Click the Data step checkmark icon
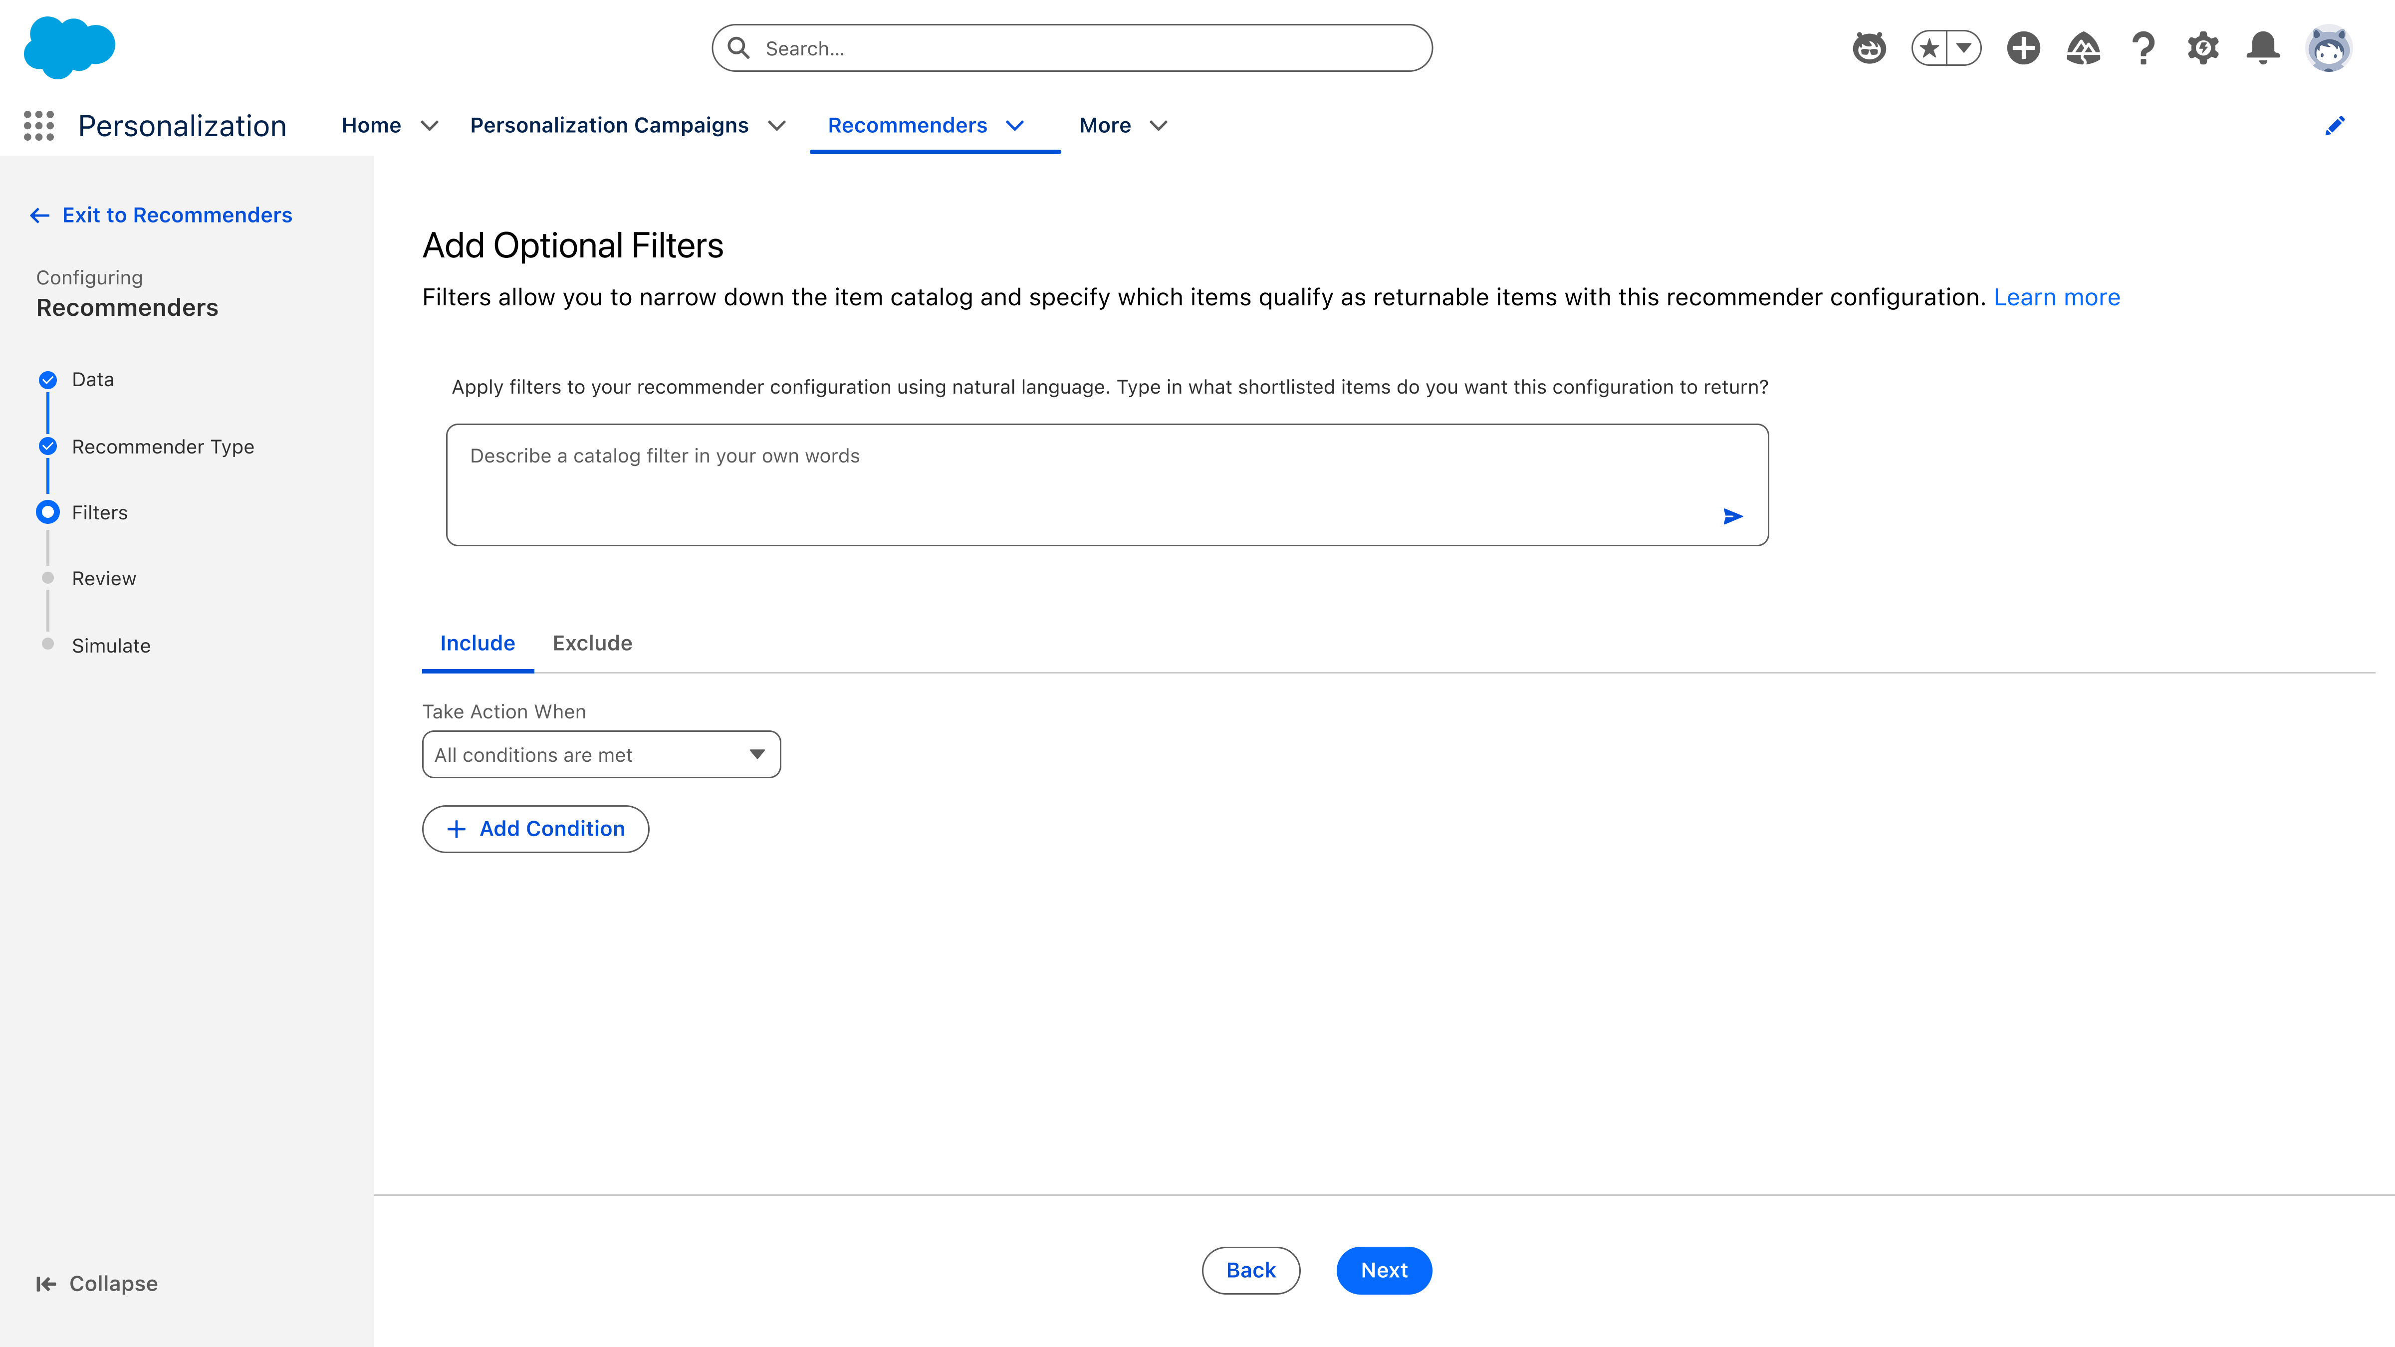The image size is (2395, 1347). (47, 379)
